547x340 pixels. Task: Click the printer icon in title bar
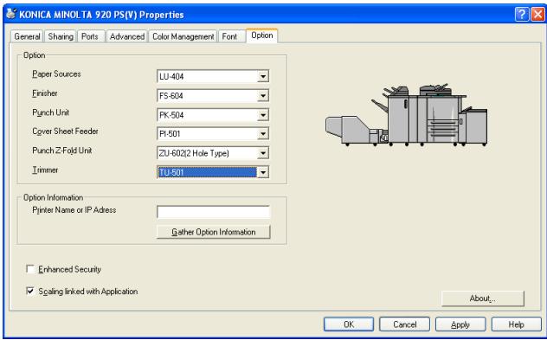point(11,14)
